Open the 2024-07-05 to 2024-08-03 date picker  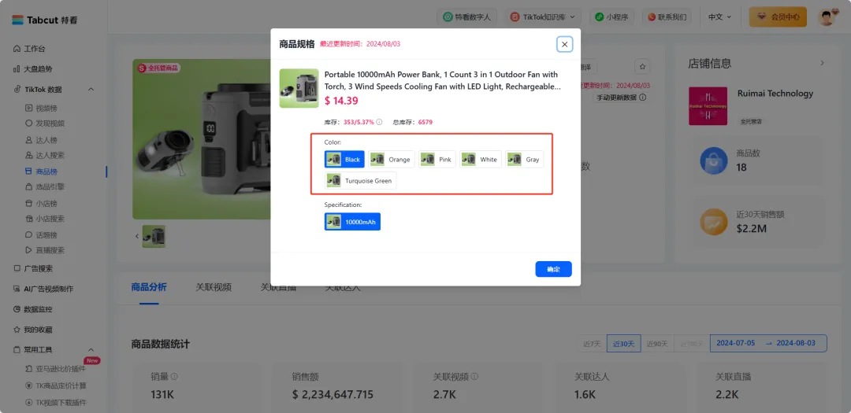768,344
